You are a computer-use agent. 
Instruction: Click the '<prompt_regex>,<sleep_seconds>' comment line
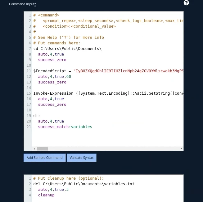pyautogui.click(x=108, y=21)
